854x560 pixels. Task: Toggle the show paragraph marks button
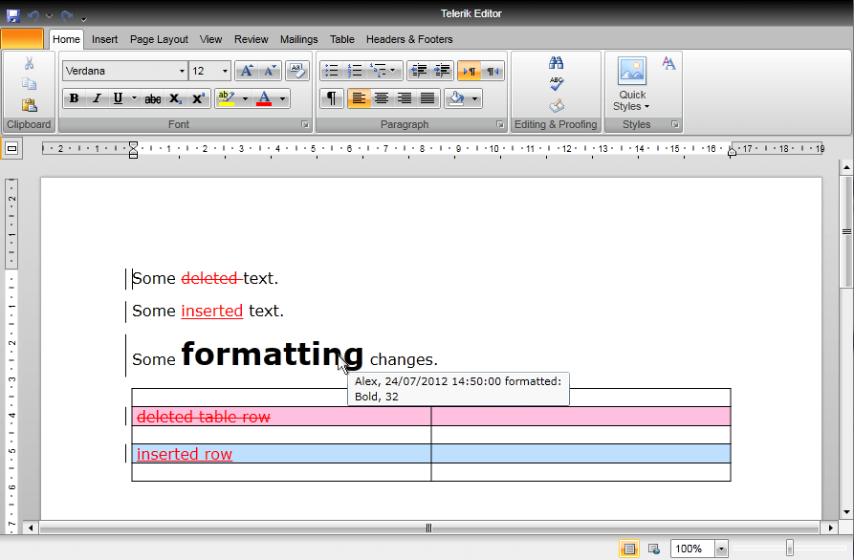(x=332, y=98)
